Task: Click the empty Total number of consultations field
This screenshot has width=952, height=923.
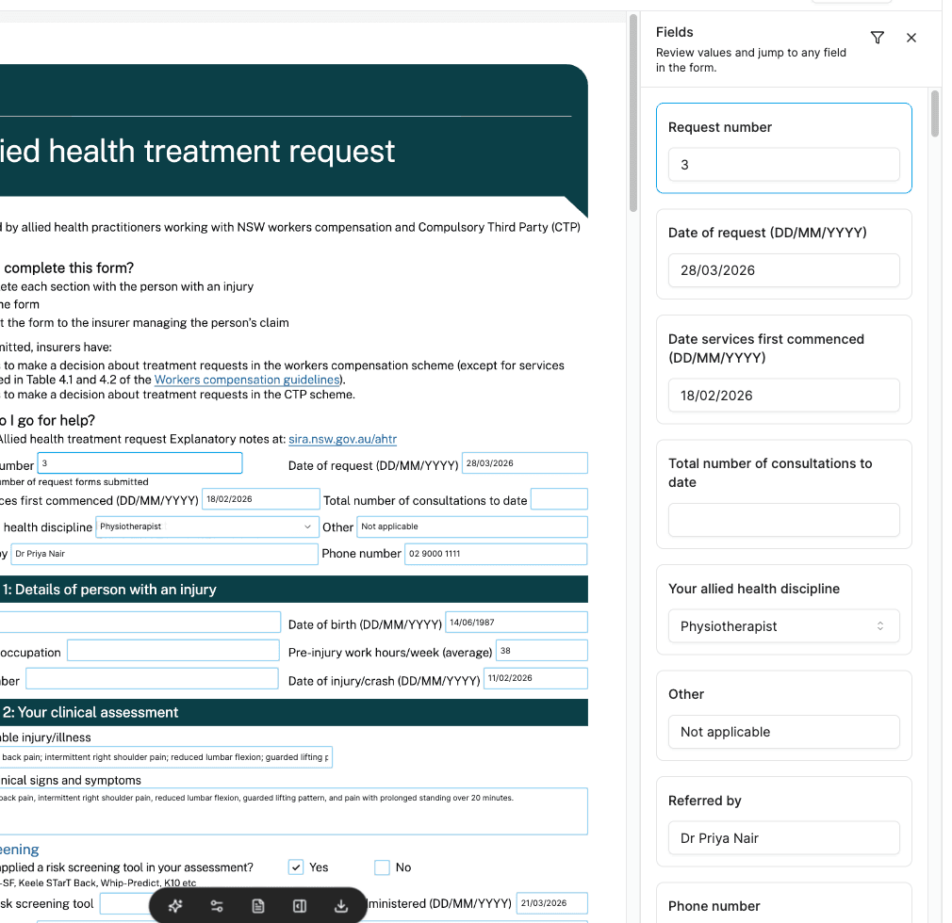Action: point(783,520)
